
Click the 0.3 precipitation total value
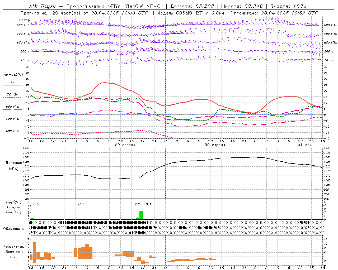point(36,204)
